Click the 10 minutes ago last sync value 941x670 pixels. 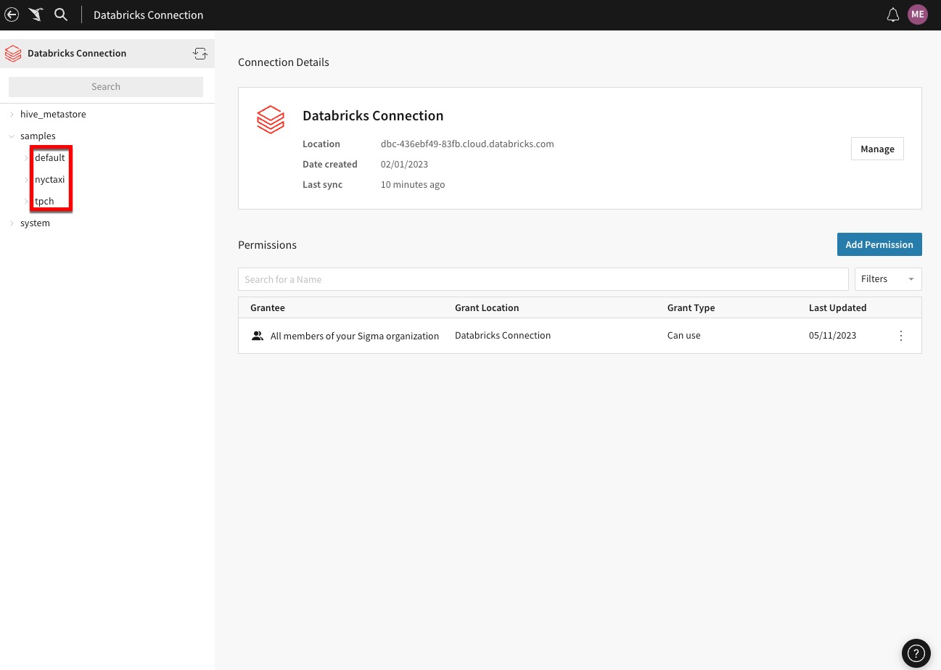click(413, 184)
